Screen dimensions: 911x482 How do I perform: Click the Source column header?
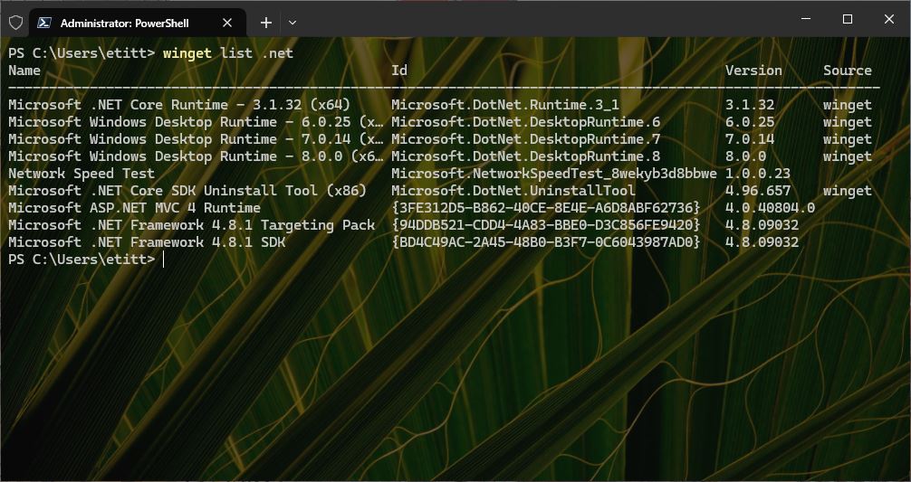[x=848, y=71]
